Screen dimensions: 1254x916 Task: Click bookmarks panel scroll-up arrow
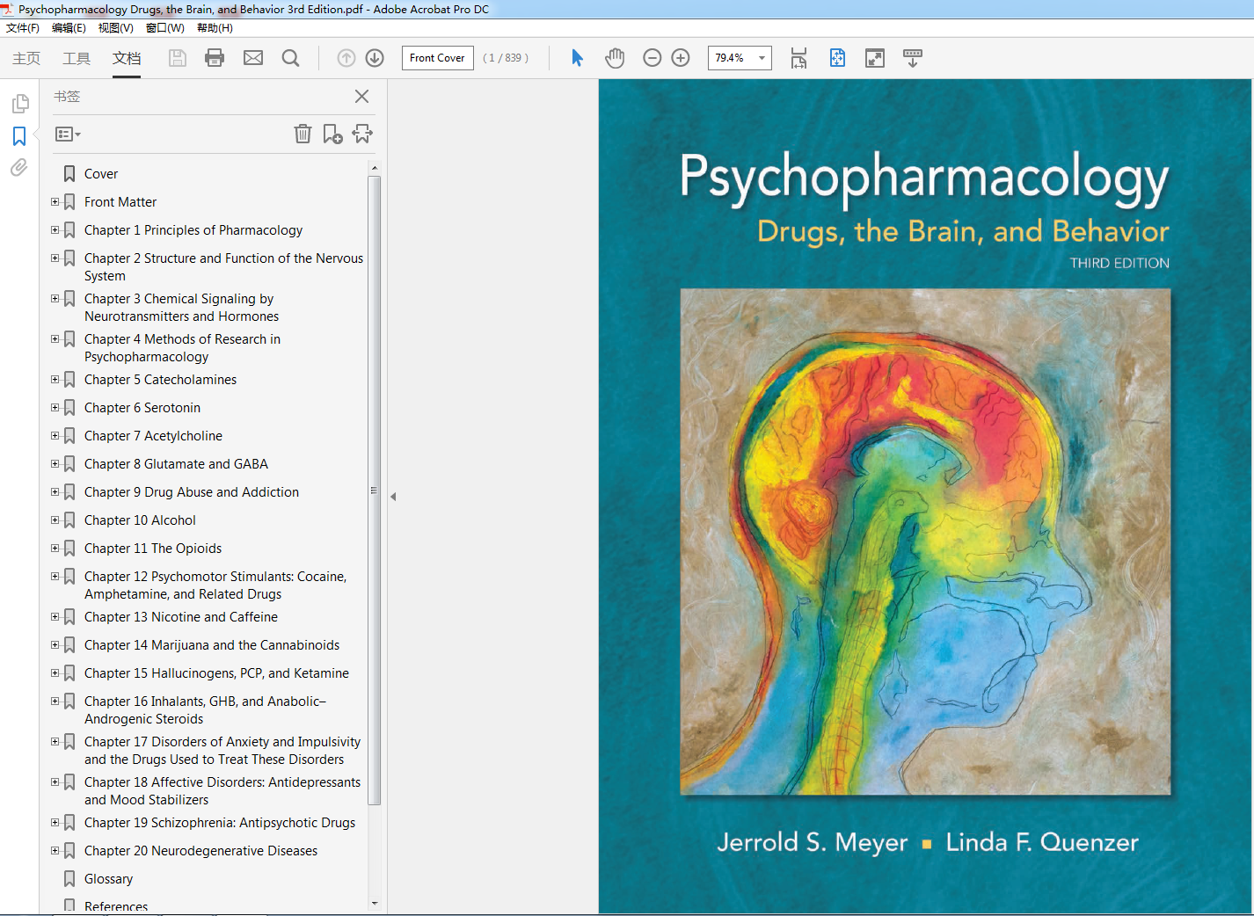click(375, 167)
